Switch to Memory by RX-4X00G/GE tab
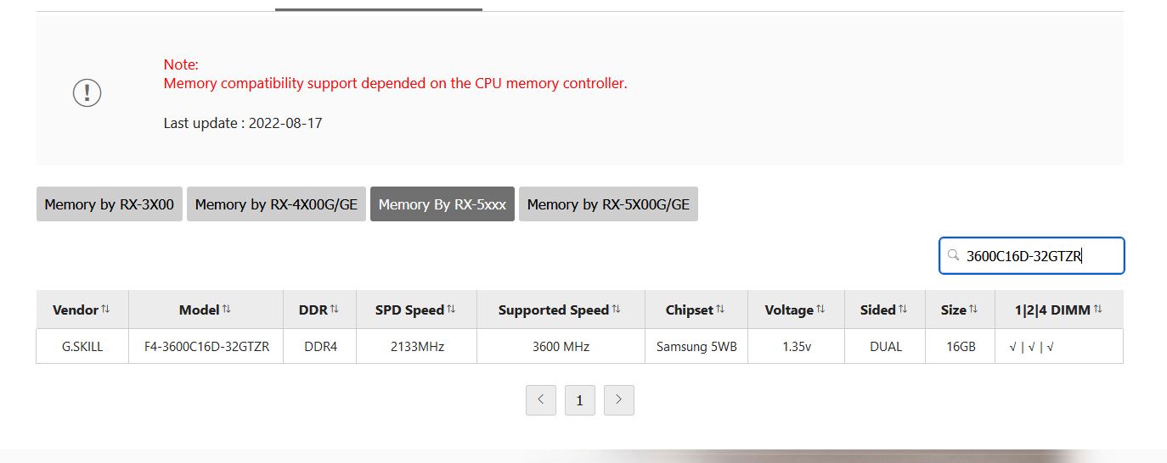 (276, 204)
